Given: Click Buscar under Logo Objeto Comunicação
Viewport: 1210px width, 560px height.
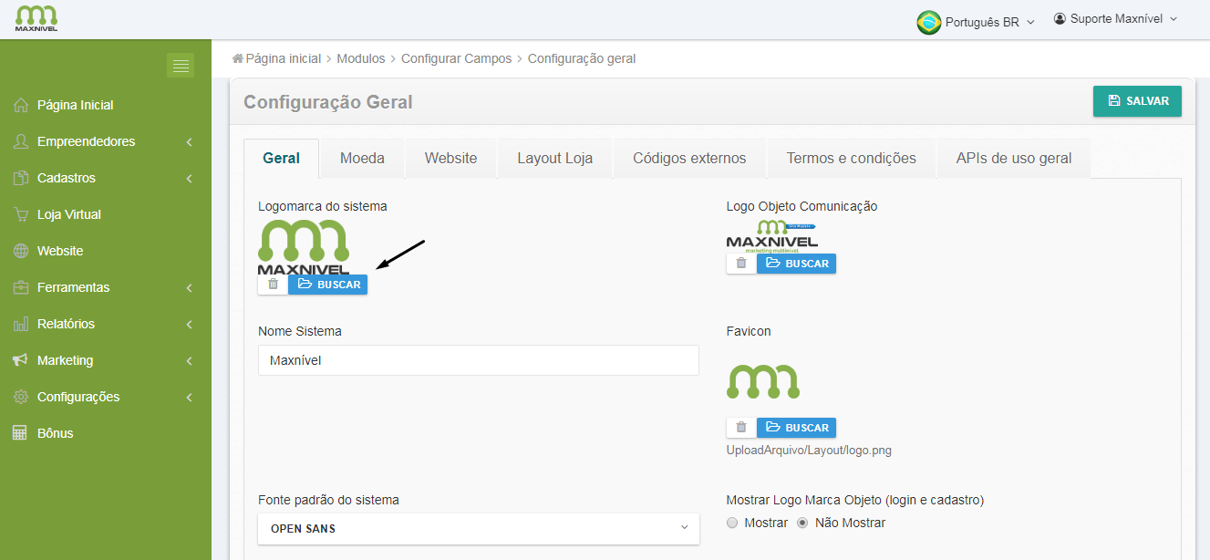Looking at the screenshot, I should (796, 264).
